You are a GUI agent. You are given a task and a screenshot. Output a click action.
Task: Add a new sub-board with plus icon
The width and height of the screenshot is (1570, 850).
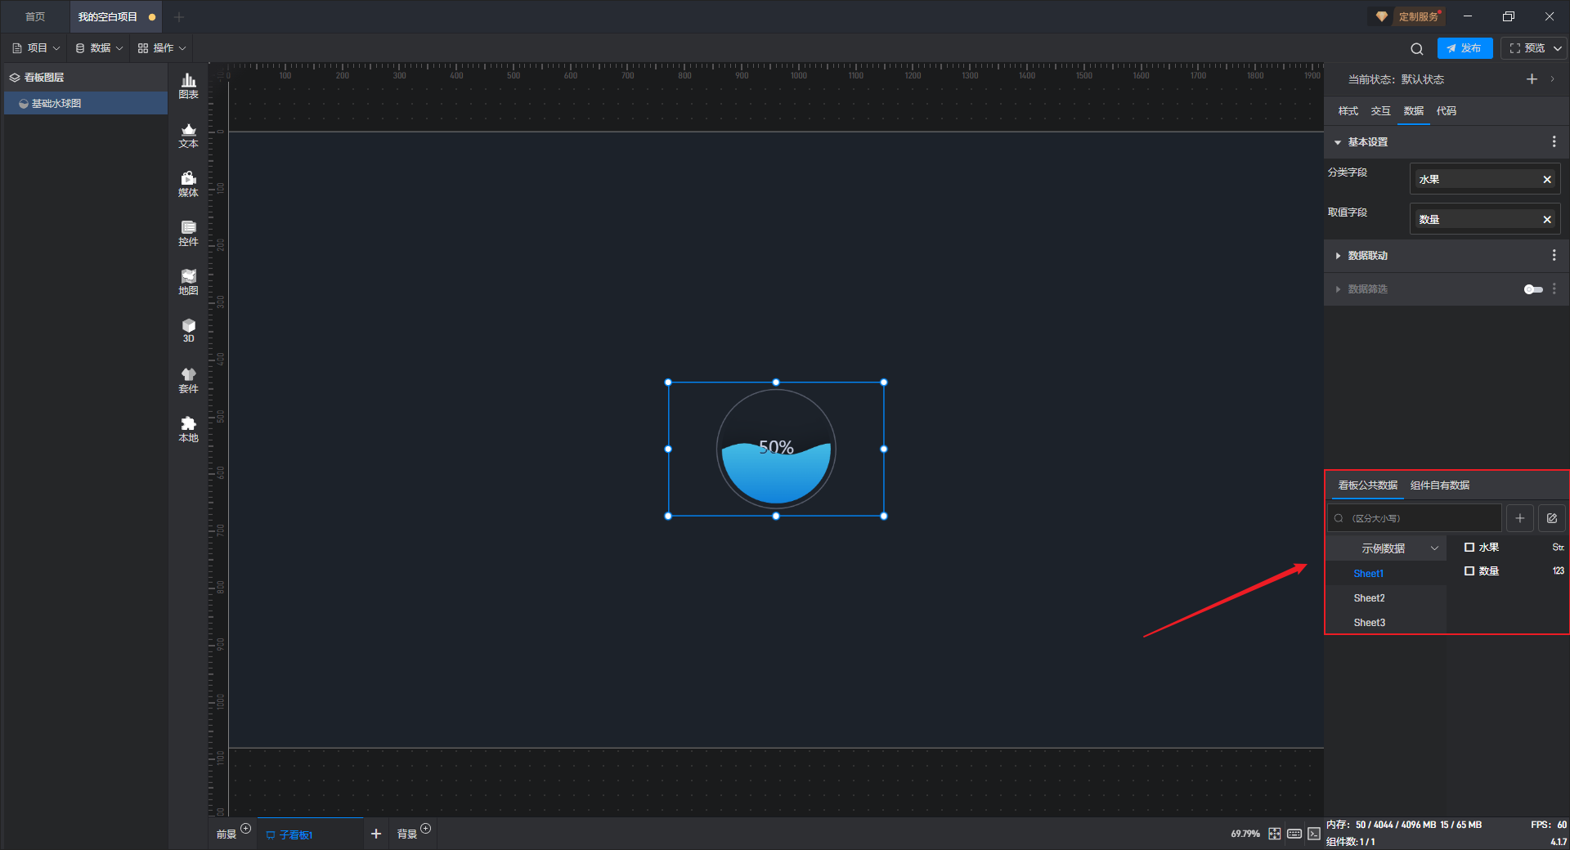click(x=376, y=834)
